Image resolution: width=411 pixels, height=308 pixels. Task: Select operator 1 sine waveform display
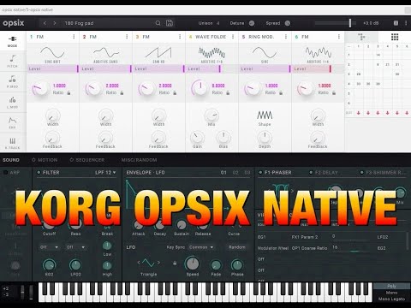(52, 53)
